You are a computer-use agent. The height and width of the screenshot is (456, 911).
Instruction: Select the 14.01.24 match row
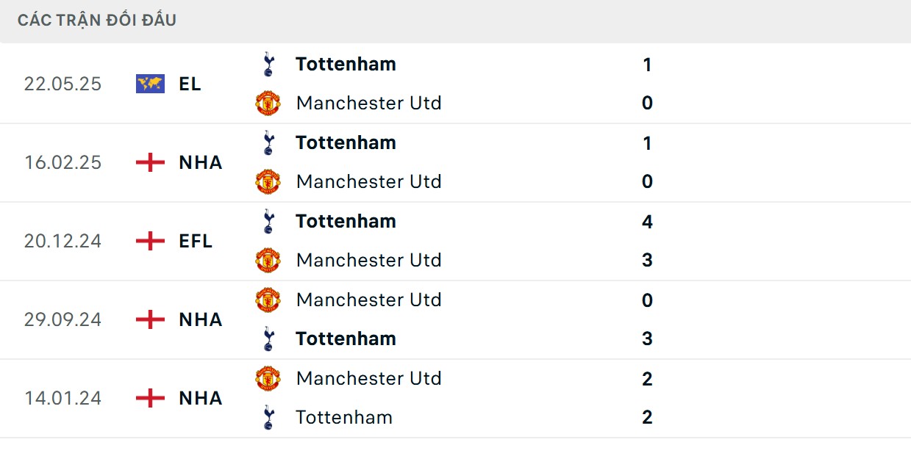pos(456,398)
